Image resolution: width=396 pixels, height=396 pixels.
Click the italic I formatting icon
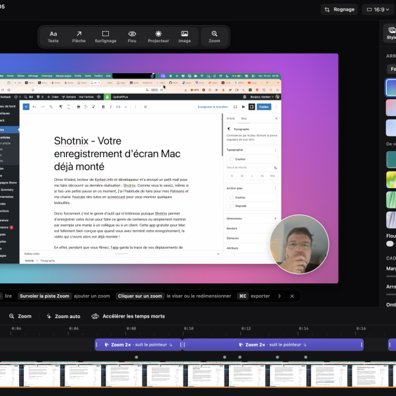coord(111,107)
